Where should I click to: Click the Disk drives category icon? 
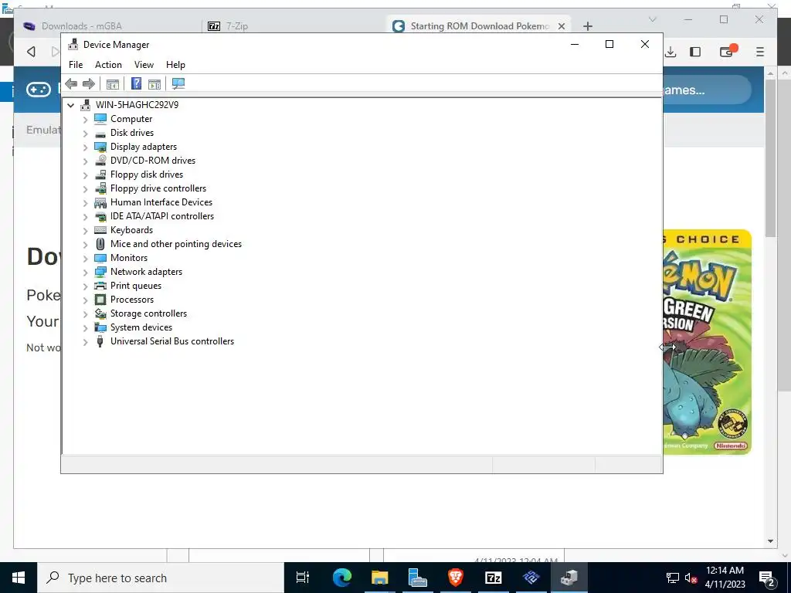[x=100, y=133]
